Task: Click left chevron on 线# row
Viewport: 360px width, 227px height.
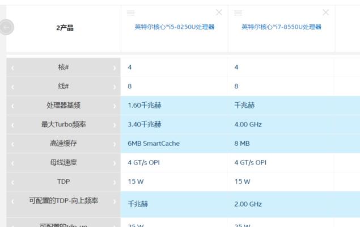Action: click(12, 87)
